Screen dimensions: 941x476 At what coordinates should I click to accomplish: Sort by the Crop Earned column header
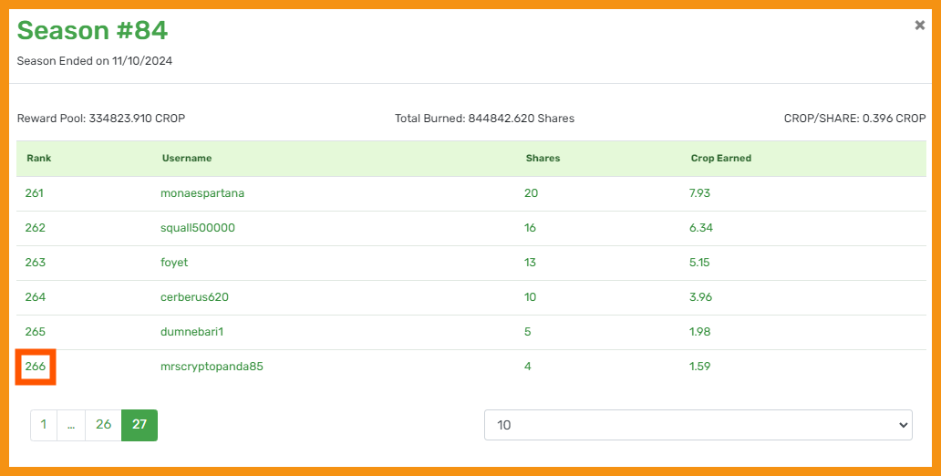(x=720, y=159)
